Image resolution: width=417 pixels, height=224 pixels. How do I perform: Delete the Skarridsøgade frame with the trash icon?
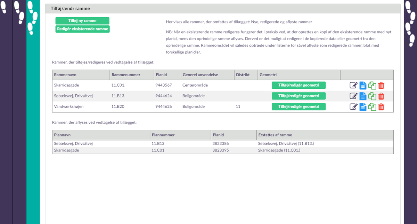381,86
